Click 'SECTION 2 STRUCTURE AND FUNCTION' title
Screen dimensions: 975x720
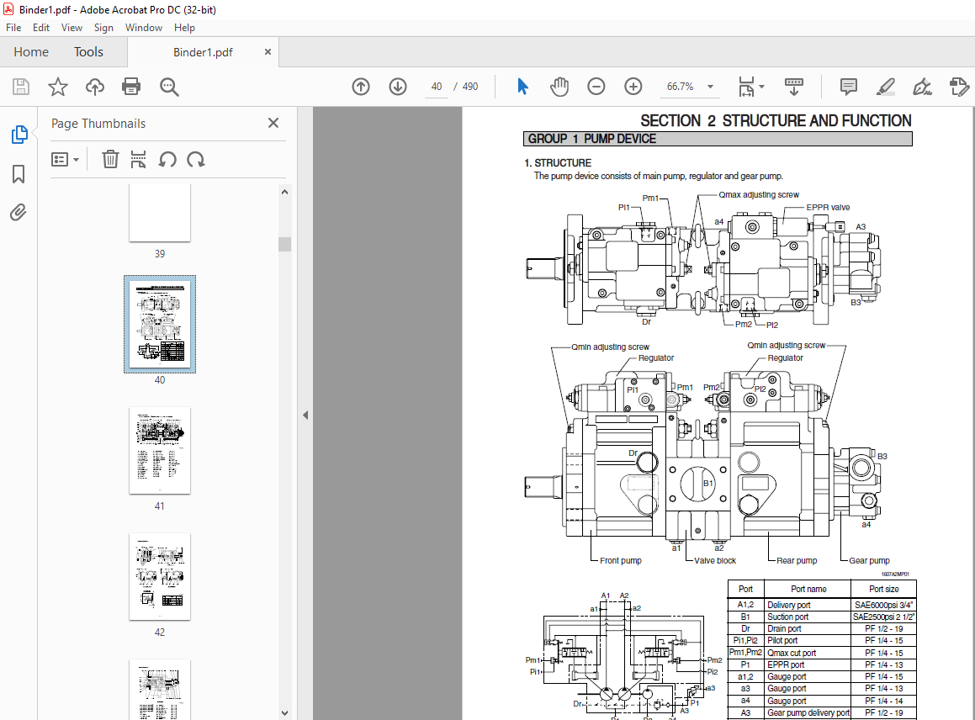click(776, 120)
